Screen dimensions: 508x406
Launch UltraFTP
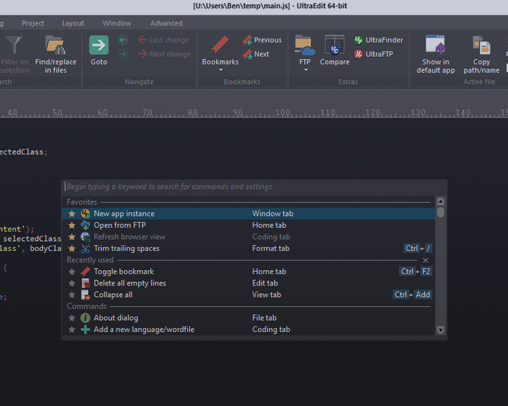(x=373, y=54)
